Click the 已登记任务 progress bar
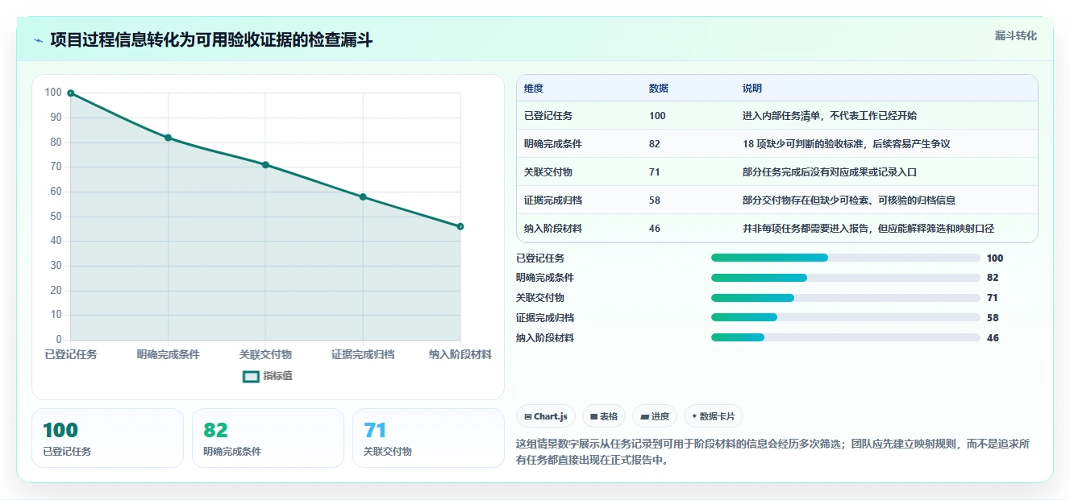The width and height of the screenshot is (1070, 500). click(x=846, y=258)
